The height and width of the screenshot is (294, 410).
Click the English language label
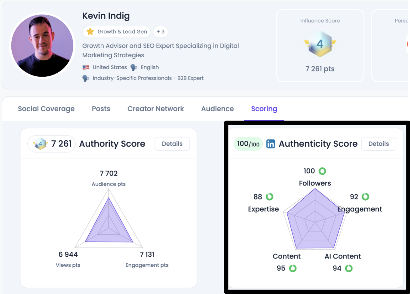point(150,67)
